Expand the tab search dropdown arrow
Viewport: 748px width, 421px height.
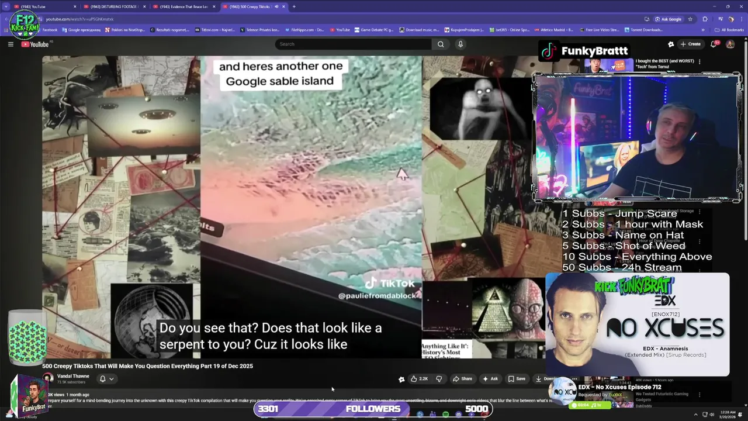tap(5, 6)
